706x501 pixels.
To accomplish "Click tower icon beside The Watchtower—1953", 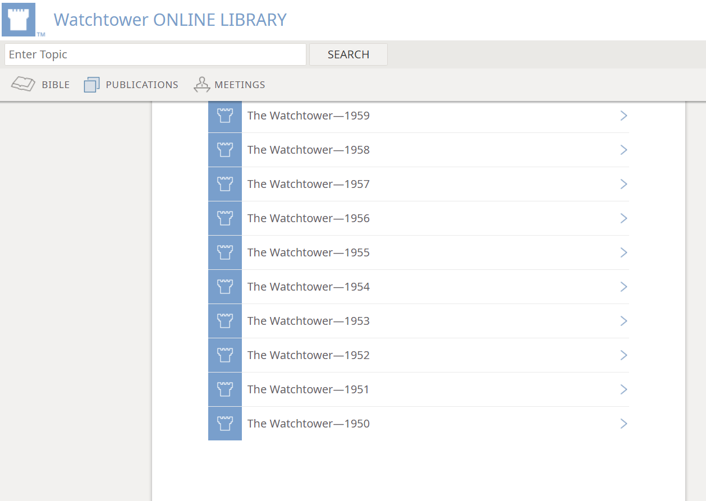I will pyautogui.click(x=225, y=321).
